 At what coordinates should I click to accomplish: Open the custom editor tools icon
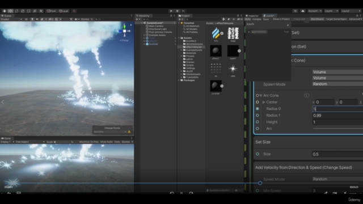click(x=41, y=11)
